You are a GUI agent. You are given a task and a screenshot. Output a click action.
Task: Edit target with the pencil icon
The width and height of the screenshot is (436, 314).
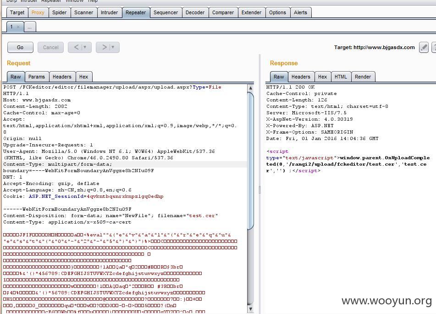[424, 47]
